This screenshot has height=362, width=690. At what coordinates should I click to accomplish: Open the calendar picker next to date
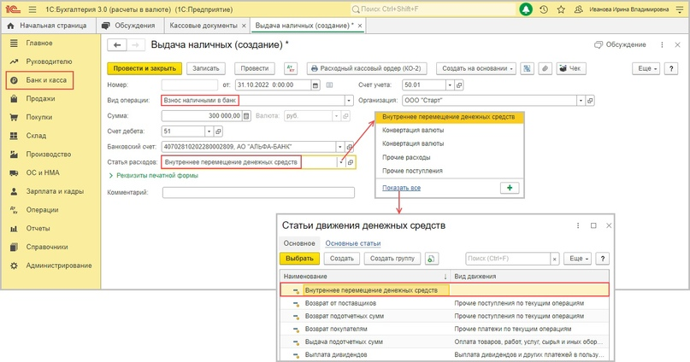tap(316, 85)
